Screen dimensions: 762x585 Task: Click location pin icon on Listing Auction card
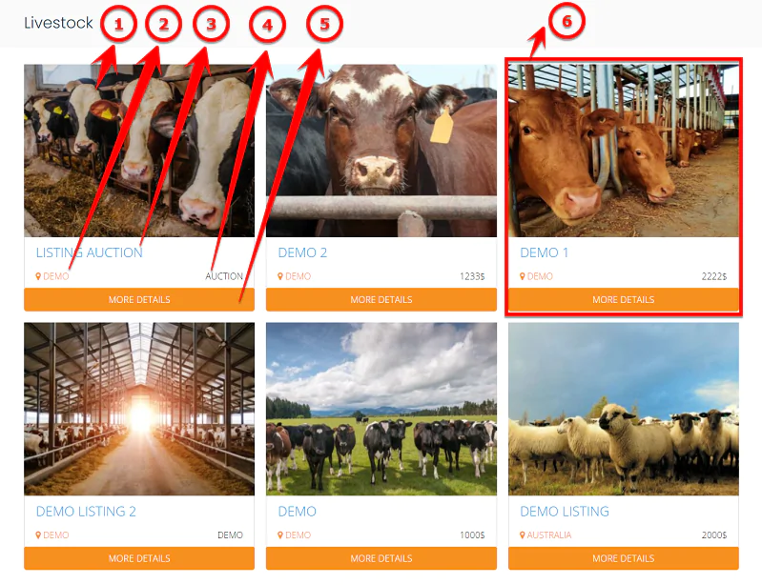38,276
